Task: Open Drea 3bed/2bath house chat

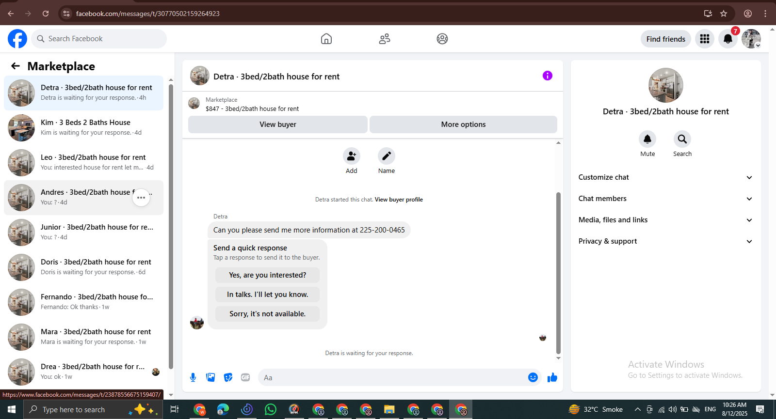Action: (x=83, y=372)
